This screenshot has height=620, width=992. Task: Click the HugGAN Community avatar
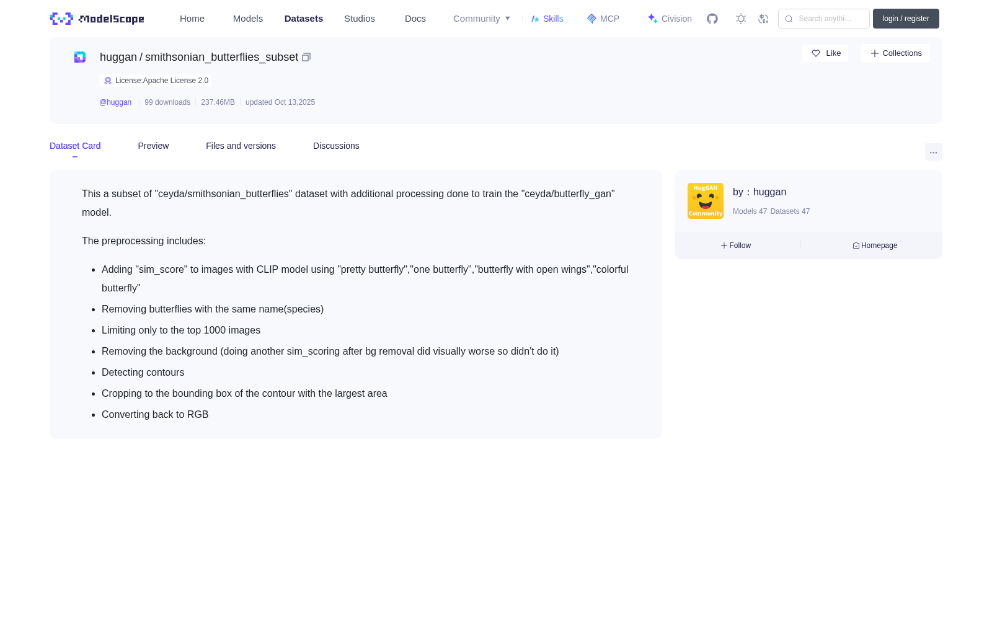click(x=706, y=201)
